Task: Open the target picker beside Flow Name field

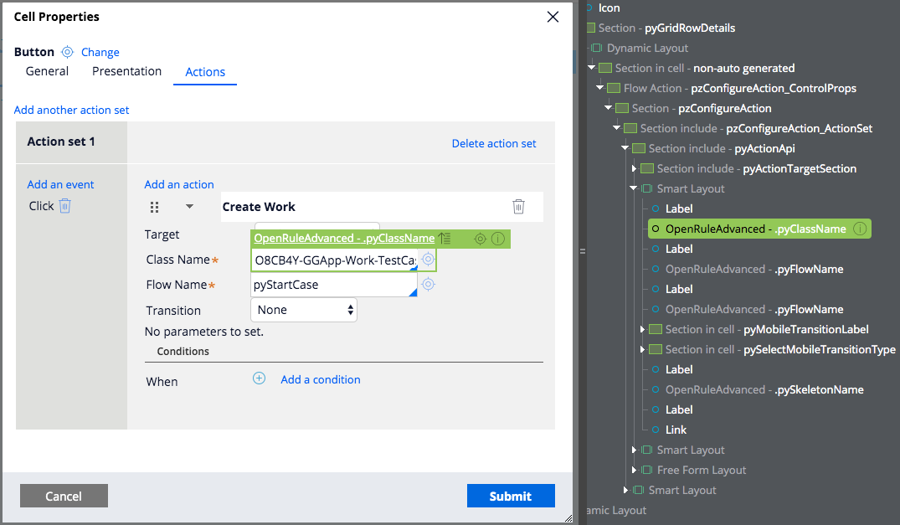Action: 428,284
